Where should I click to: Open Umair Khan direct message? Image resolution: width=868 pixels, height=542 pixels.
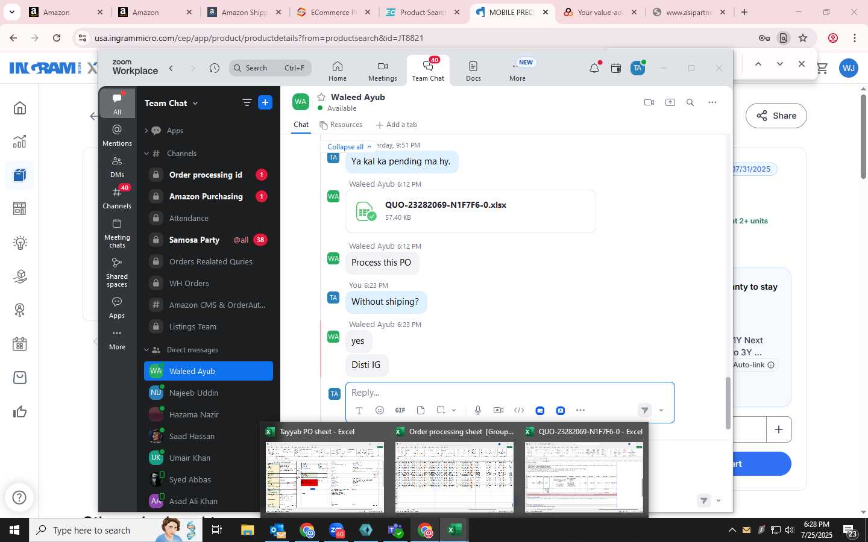coord(209,458)
